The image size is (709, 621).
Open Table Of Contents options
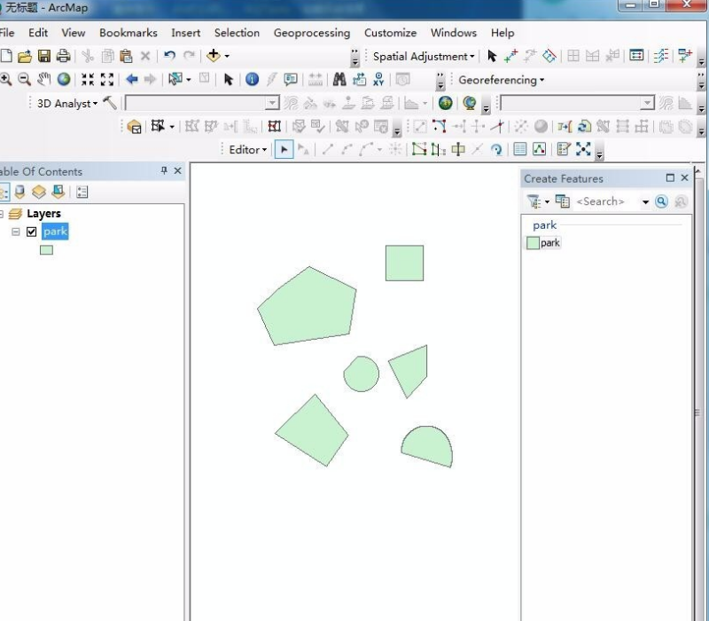[82, 192]
